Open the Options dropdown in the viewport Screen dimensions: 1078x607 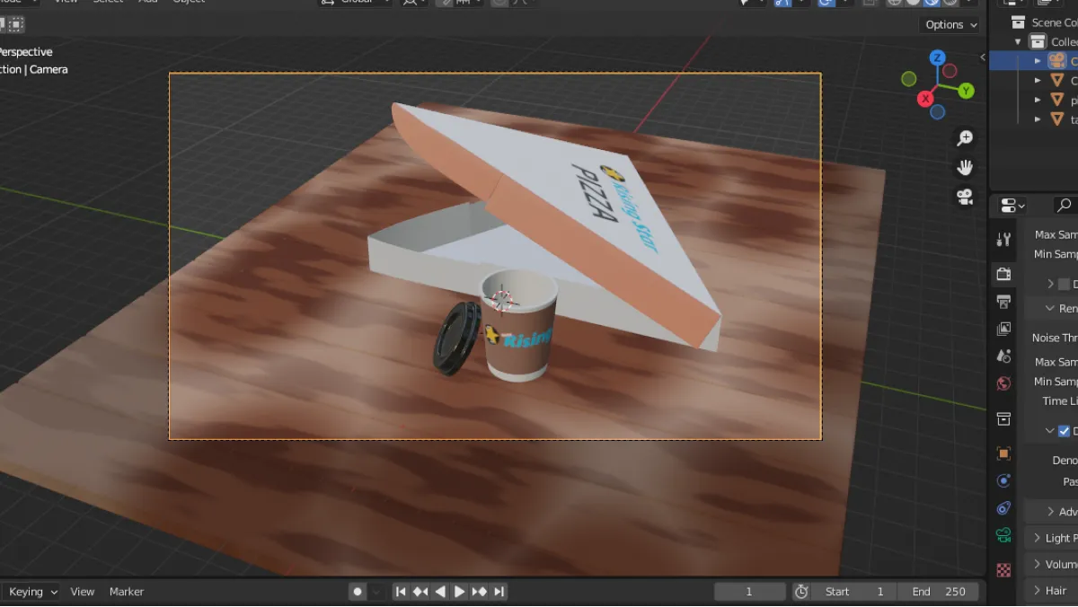(951, 25)
